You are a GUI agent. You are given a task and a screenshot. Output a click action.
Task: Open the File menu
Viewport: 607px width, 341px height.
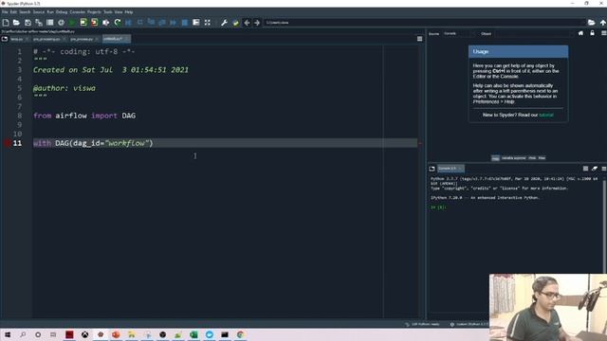[5, 12]
